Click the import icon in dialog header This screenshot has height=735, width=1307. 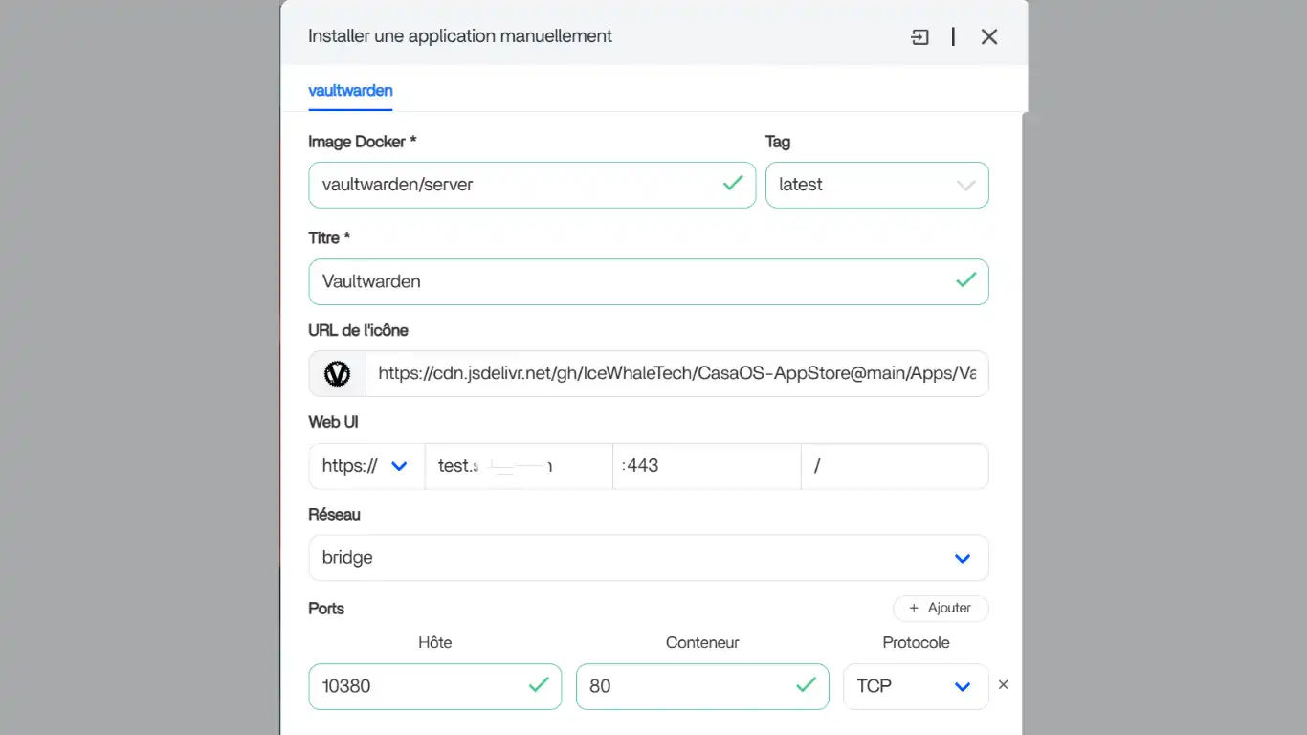pos(919,37)
